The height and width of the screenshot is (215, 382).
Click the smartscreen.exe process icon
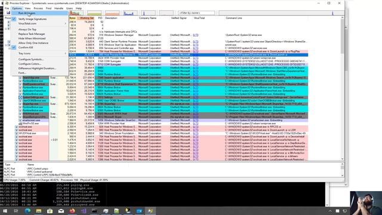pyautogui.click(x=20, y=120)
